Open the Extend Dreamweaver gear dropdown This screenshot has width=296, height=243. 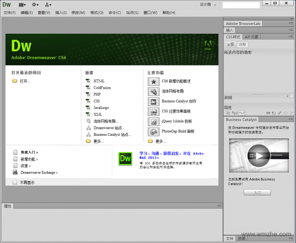[x=35, y=5]
